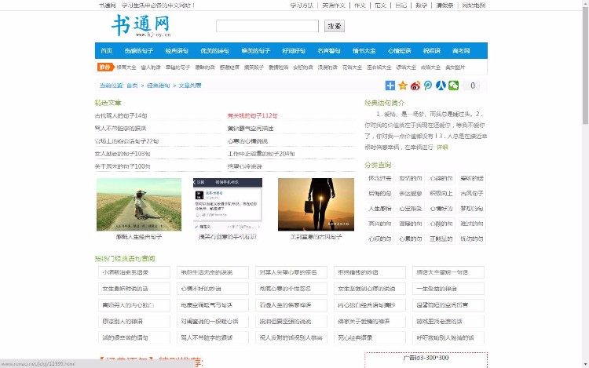The width and height of the screenshot is (589, 368).
Task: Click the 作文 top link
Action: click(x=360, y=5)
